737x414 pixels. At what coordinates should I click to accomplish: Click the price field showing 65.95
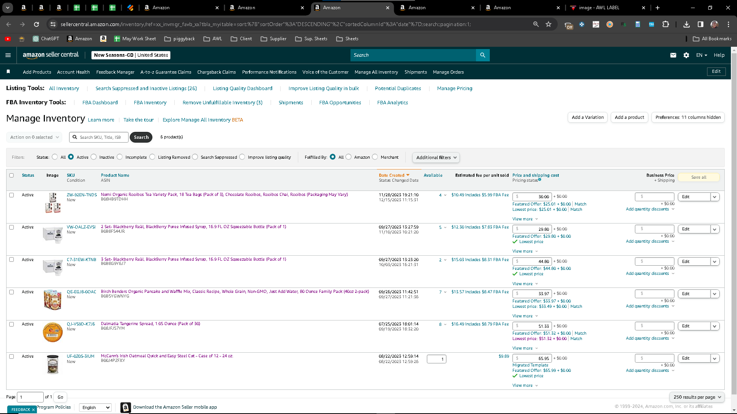click(x=532, y=358)
